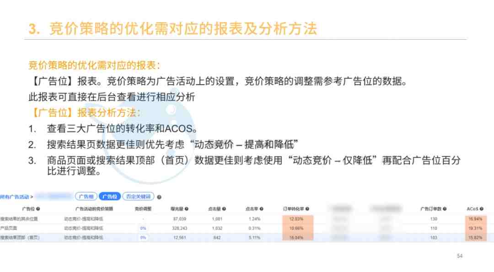Show help tooltip for 点击量 column

224,209
